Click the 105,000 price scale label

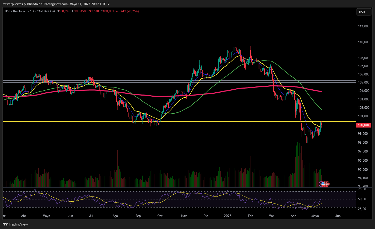coord(364,82)
